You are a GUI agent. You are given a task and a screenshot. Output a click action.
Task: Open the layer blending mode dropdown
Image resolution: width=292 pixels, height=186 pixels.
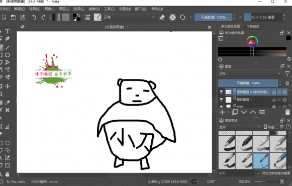tap(250, 74)
